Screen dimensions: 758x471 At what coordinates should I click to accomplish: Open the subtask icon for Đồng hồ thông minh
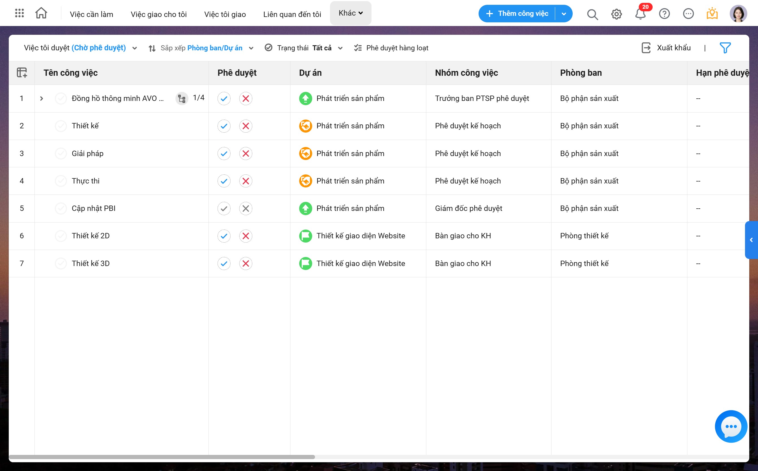tap(182, 99)
